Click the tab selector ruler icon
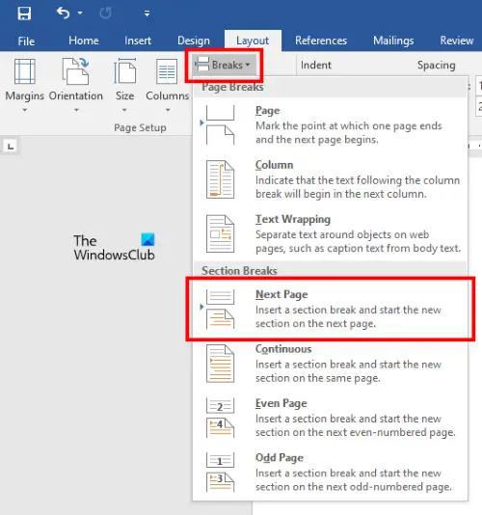 (x=11, y=147)
